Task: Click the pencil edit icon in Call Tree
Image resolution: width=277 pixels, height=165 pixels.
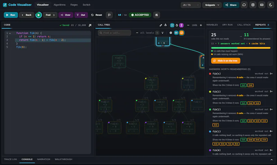Action: click(x=161, y=25)
